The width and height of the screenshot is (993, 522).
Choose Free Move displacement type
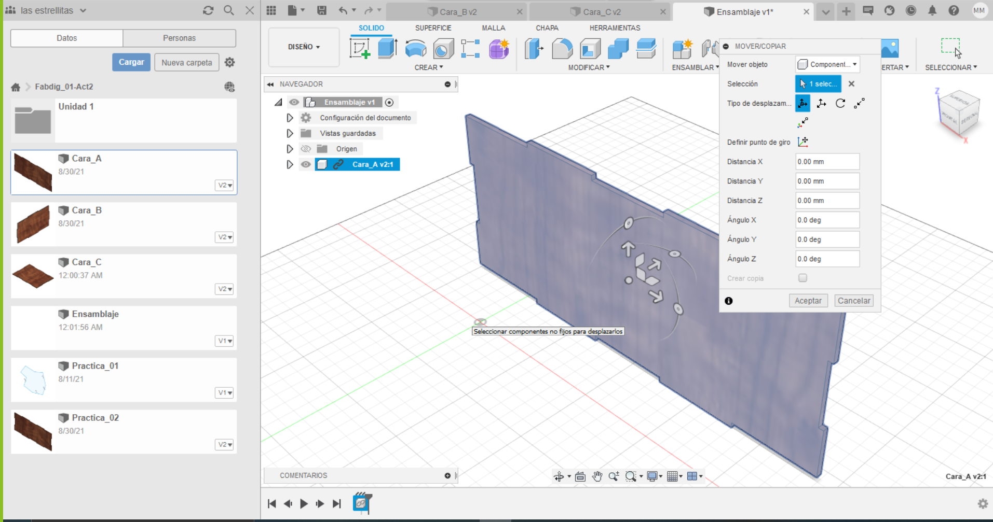coord(802,103)
